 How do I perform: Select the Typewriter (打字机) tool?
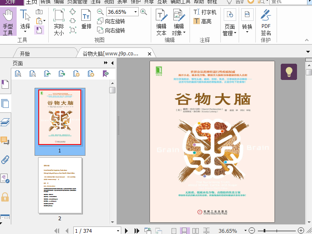pos(205,12)
